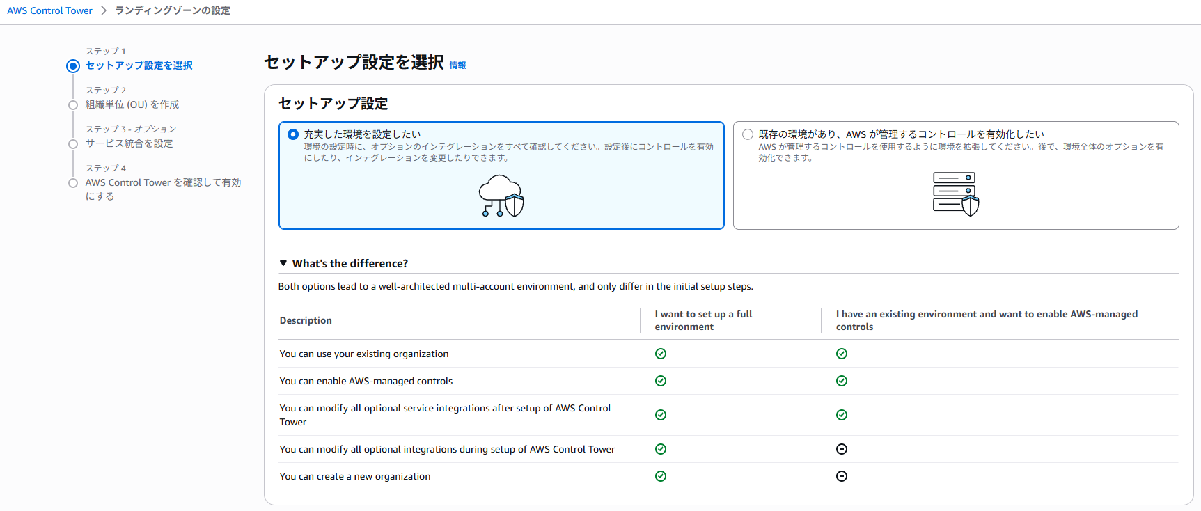Click 'I want to set up a full environment' header
The height and width of the screenshot is (511, 1201).
[703, 320]
